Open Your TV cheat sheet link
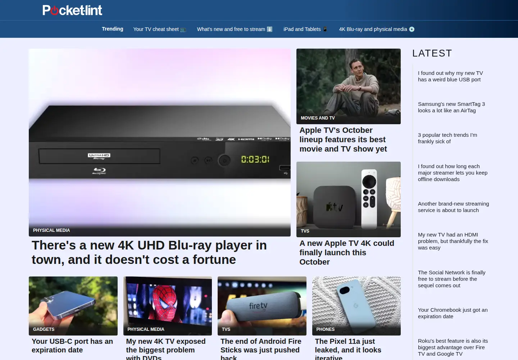 [160, 29]
